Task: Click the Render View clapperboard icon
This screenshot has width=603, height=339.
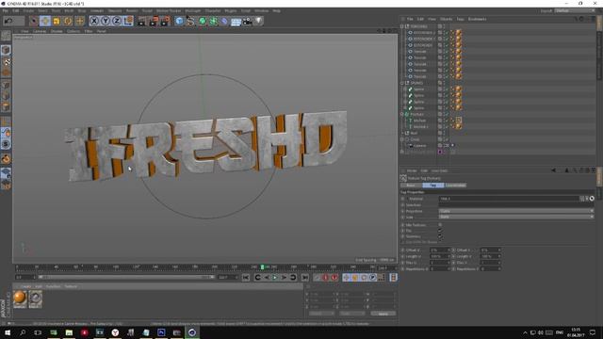Action: [x=142, y=21]
